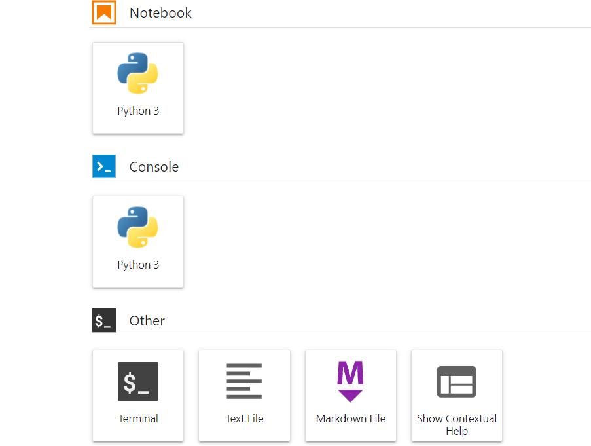Click the Text File launcher tile
Screen dimensions: 591x446
pos(244,396)
